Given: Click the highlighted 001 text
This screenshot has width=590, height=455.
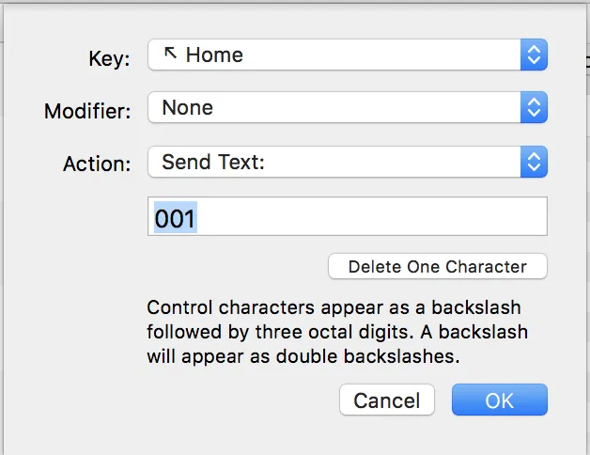Looking at the screenshot, I should click(175, 218).
